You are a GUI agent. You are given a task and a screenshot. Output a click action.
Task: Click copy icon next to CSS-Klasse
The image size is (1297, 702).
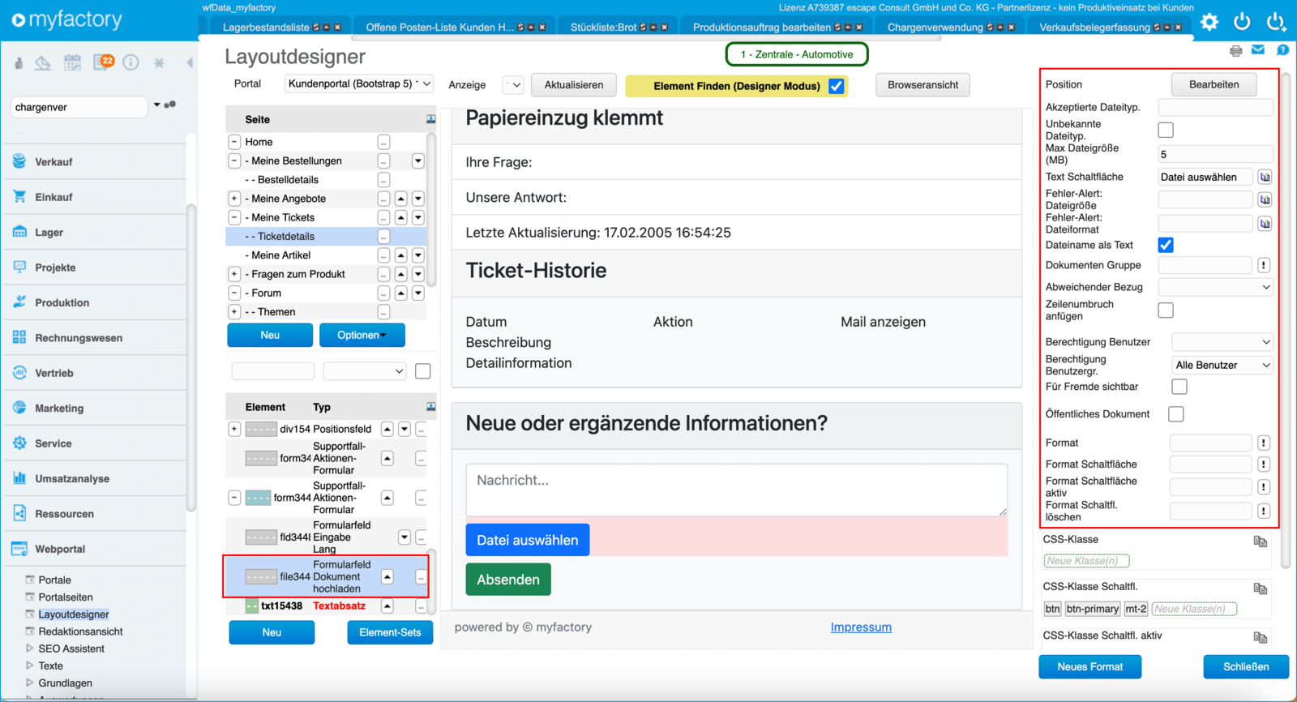pyautogui.click(x=1260, y=541)
